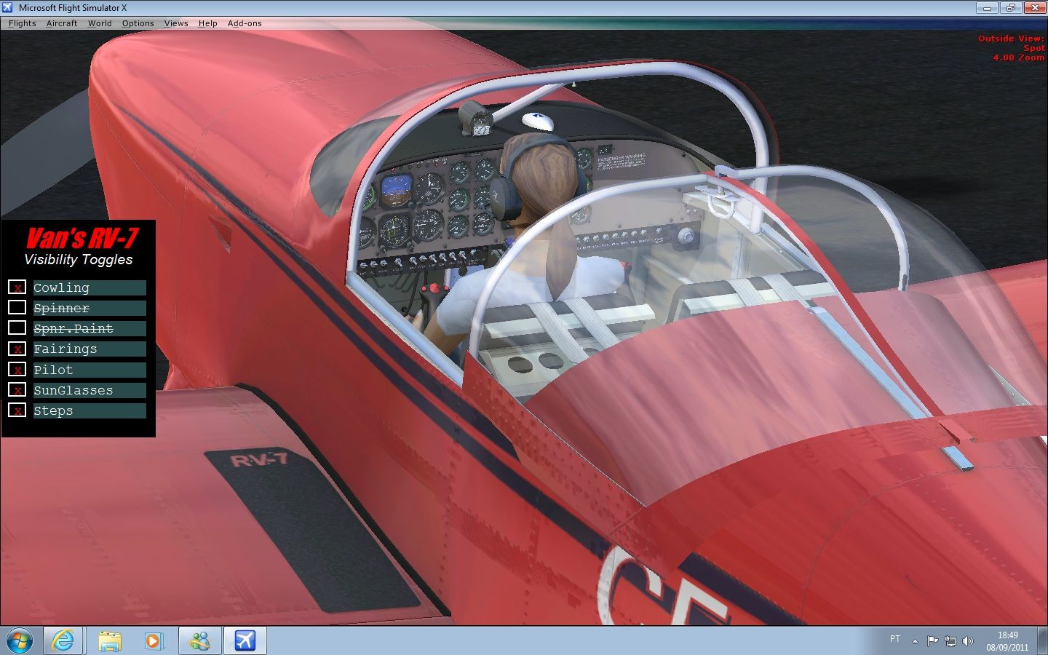Click the Van's RV-7 panel title
Screen dimensions: 1048x655
tap(82, 238)
